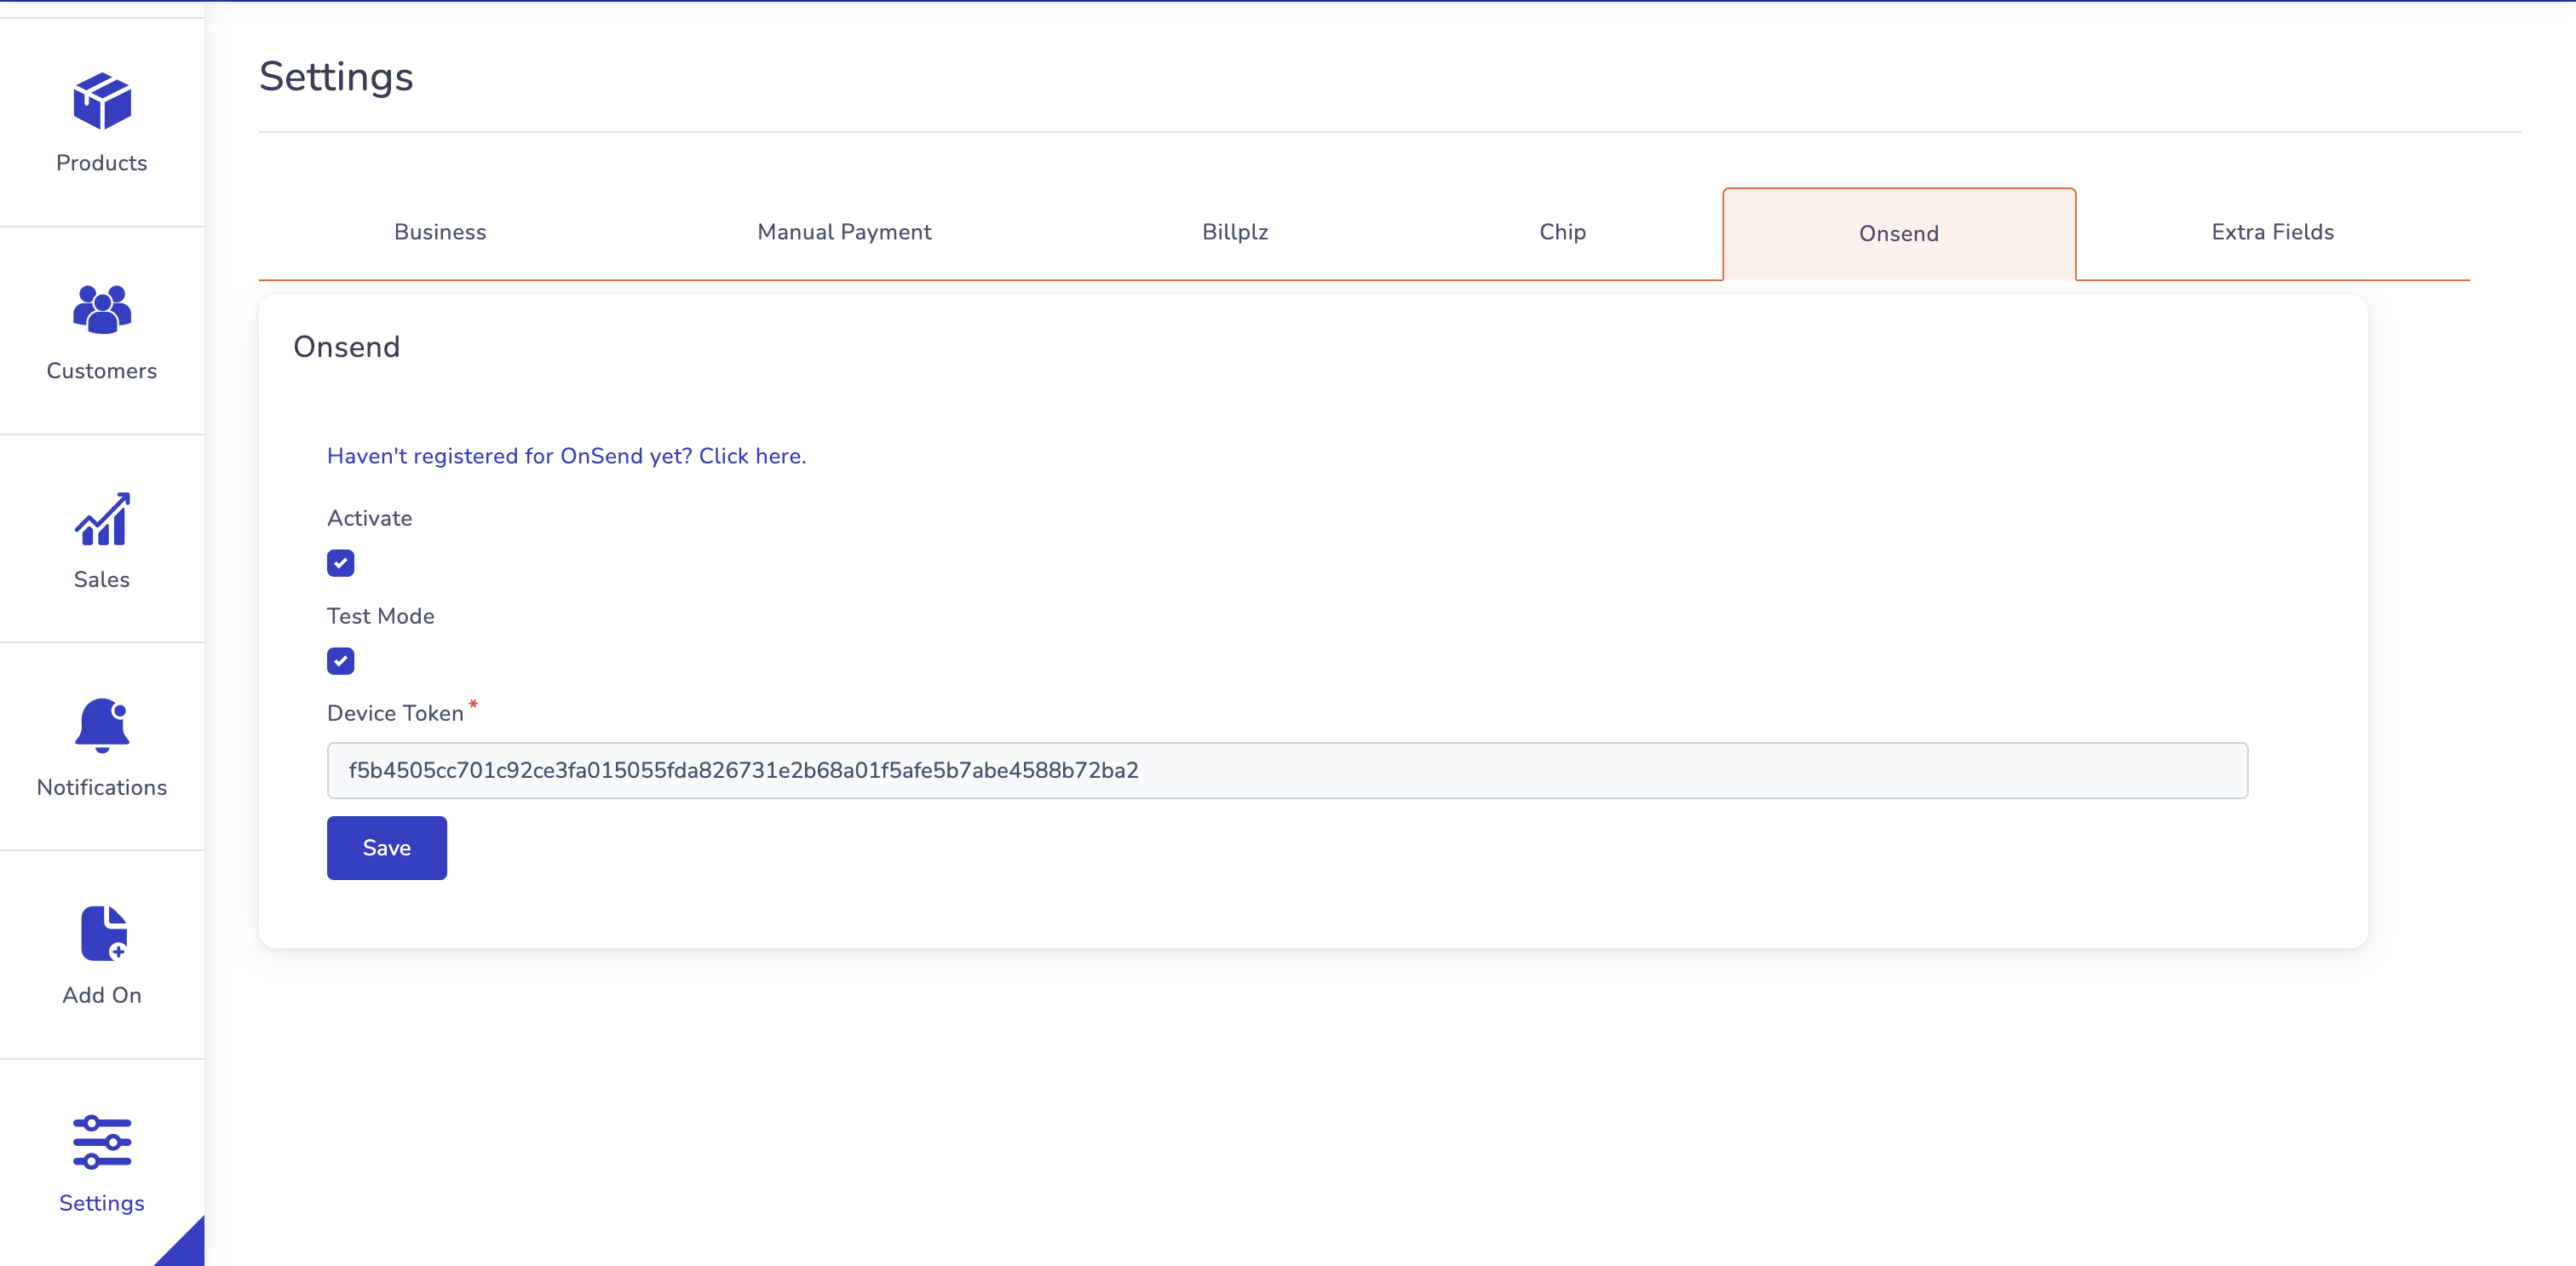2576x1266 pixels.
Task: Toggle the Activate checkbox for Onsend
Action: click(x=342, y=563)
